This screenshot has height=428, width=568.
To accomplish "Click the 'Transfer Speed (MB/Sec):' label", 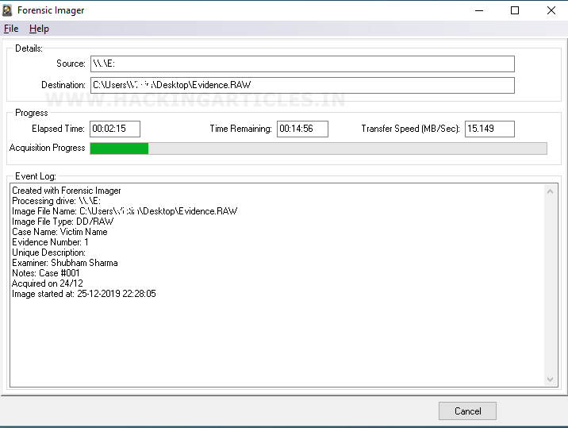I will [x=410, y=129].
